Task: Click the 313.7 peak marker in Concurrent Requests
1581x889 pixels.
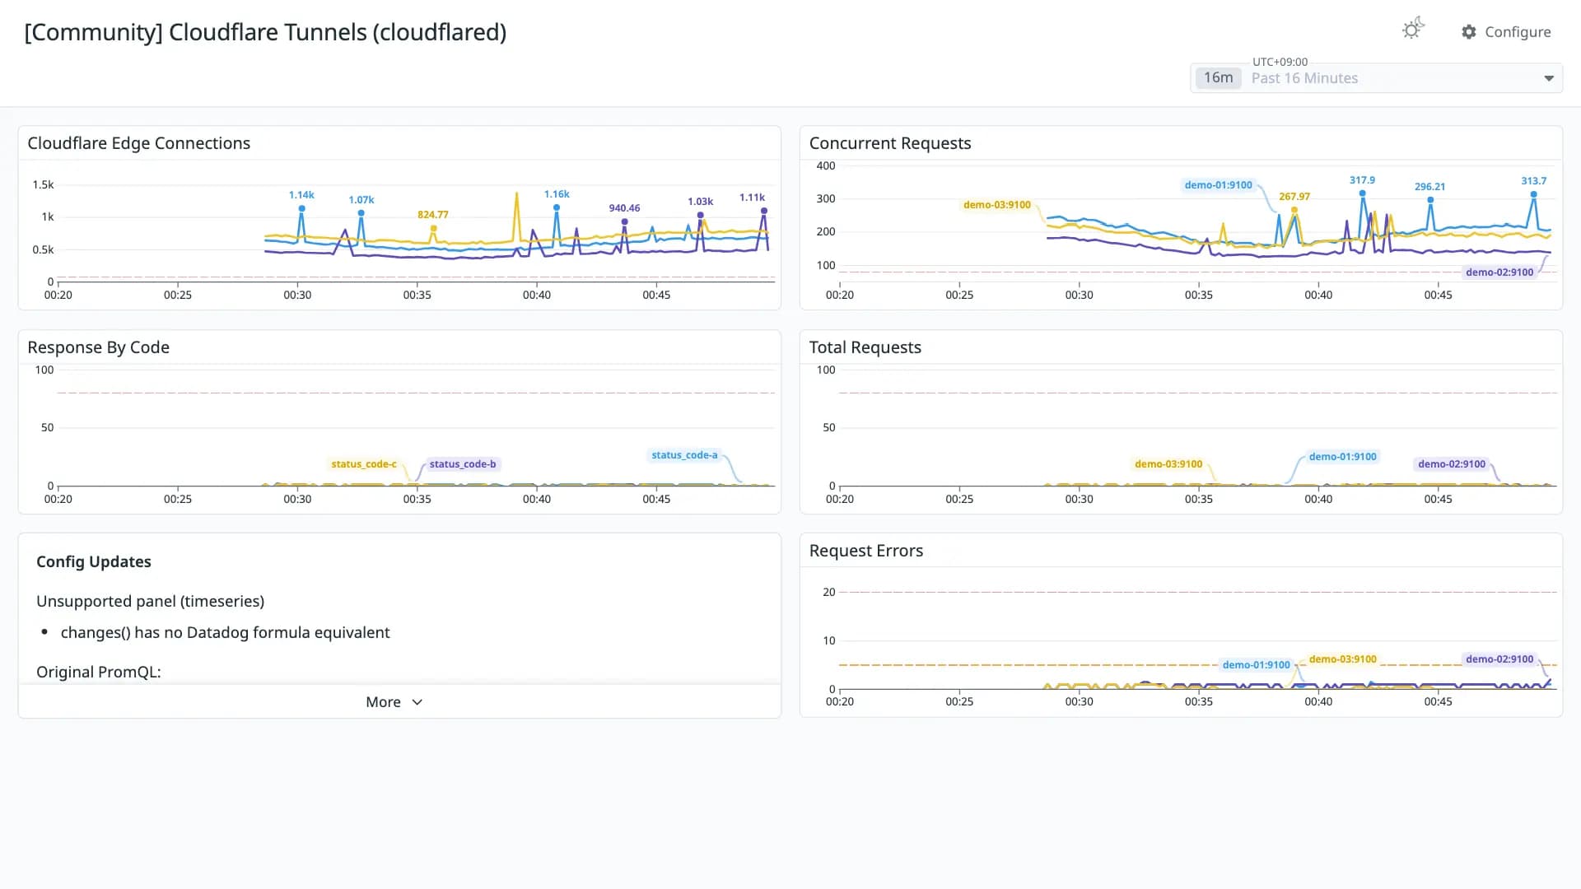Action: [1533, 194]
